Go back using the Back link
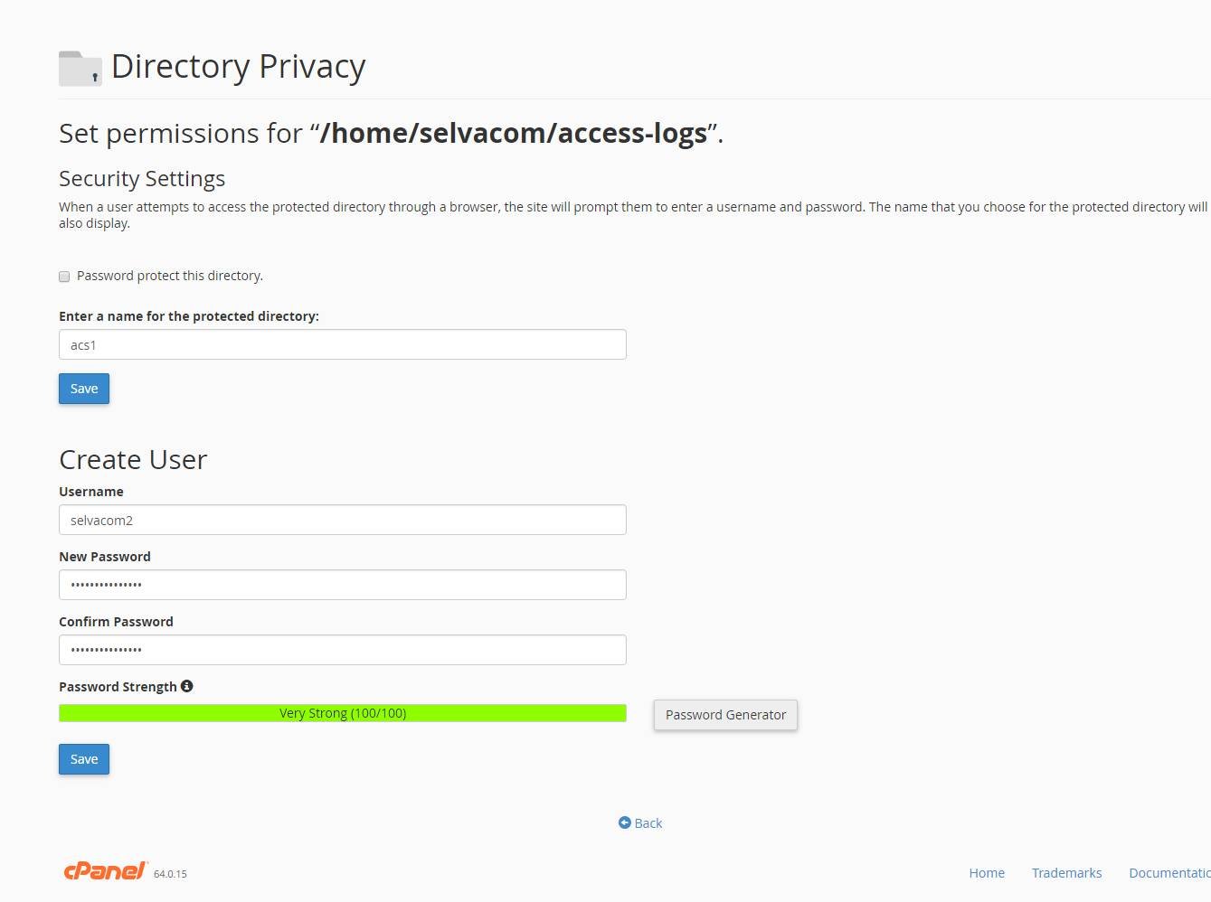The width and height of the screenshot is (1211, 902). tap(648, 823)
